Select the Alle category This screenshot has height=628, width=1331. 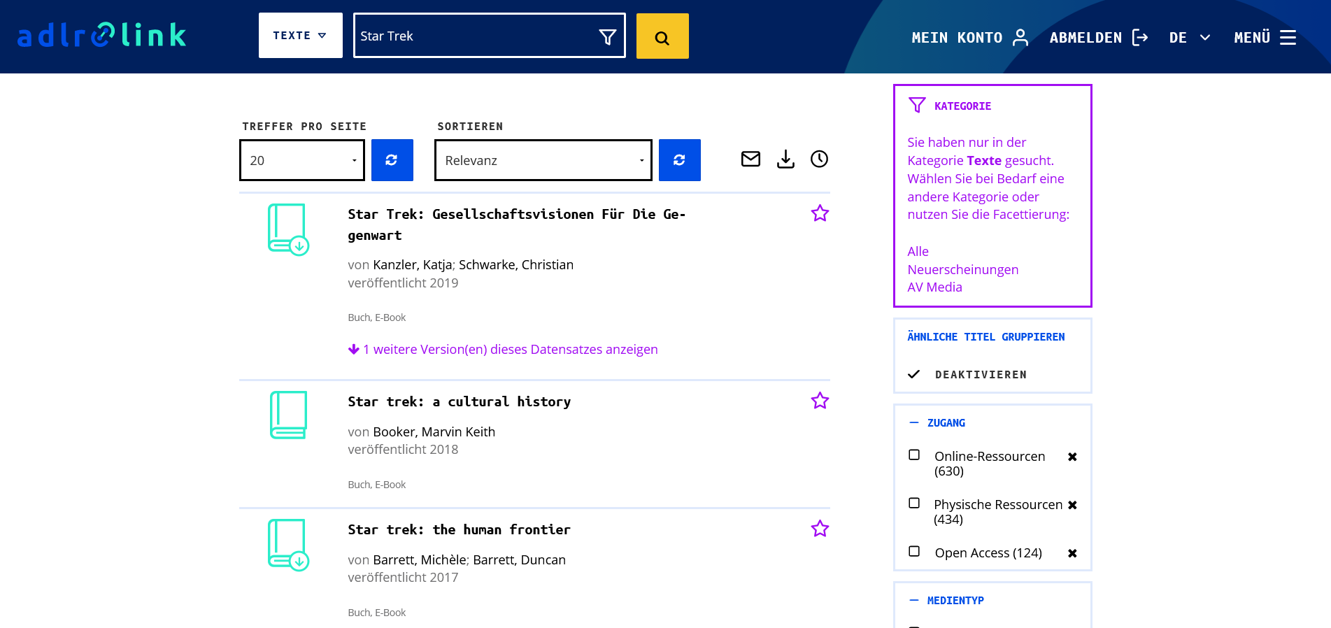click(918, 251)
